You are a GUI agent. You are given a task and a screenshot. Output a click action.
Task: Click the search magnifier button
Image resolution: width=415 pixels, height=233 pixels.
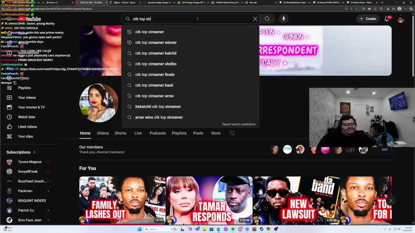coord(267,19)
